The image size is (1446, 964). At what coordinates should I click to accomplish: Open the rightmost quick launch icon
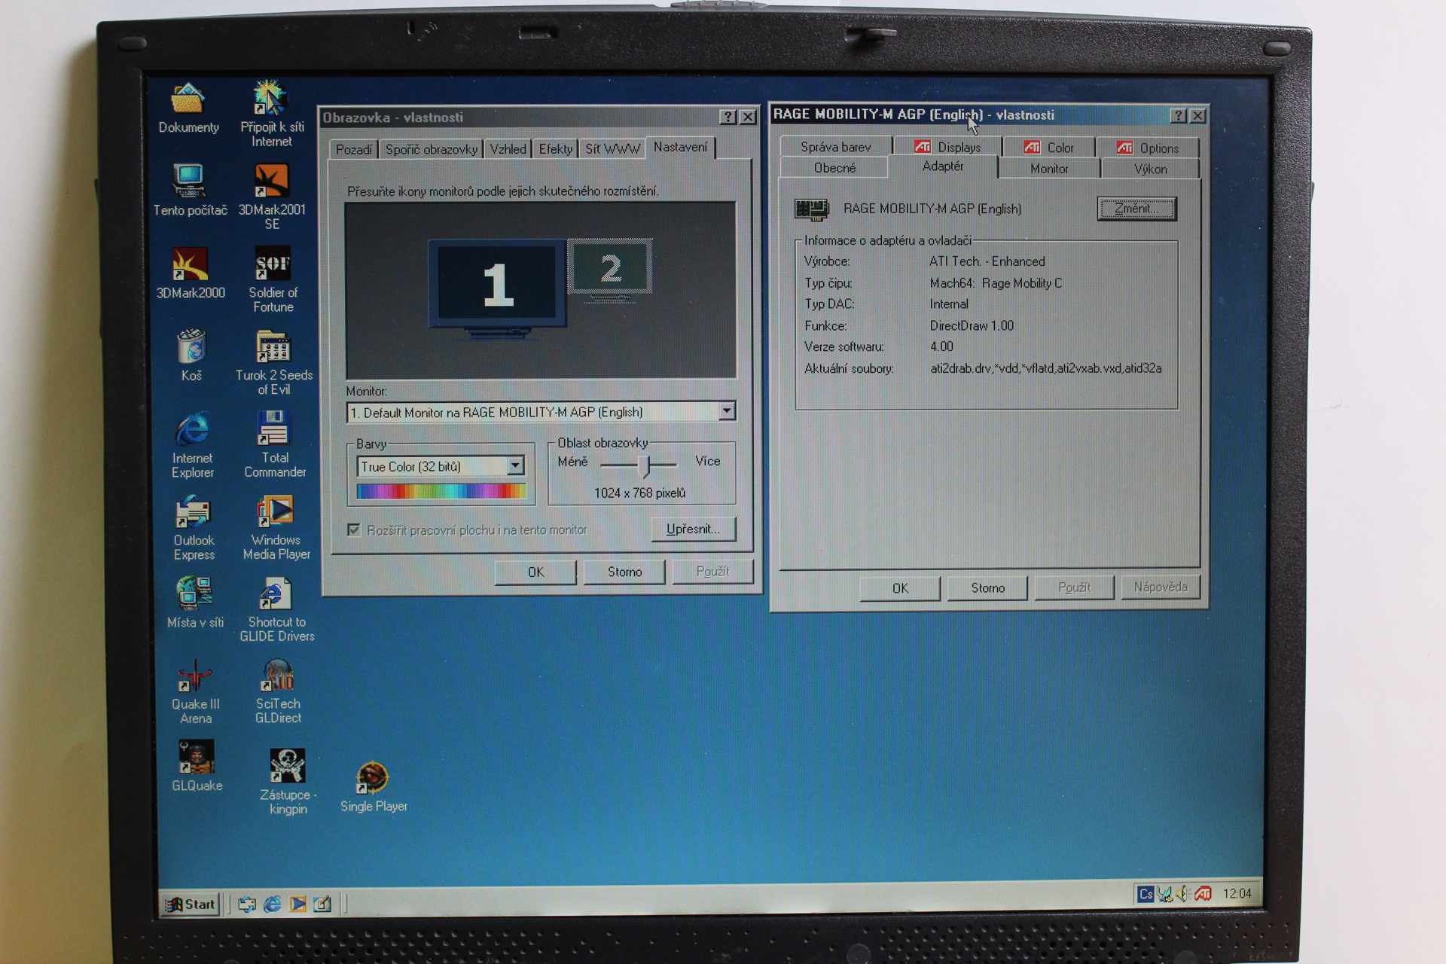pos(322,904)
